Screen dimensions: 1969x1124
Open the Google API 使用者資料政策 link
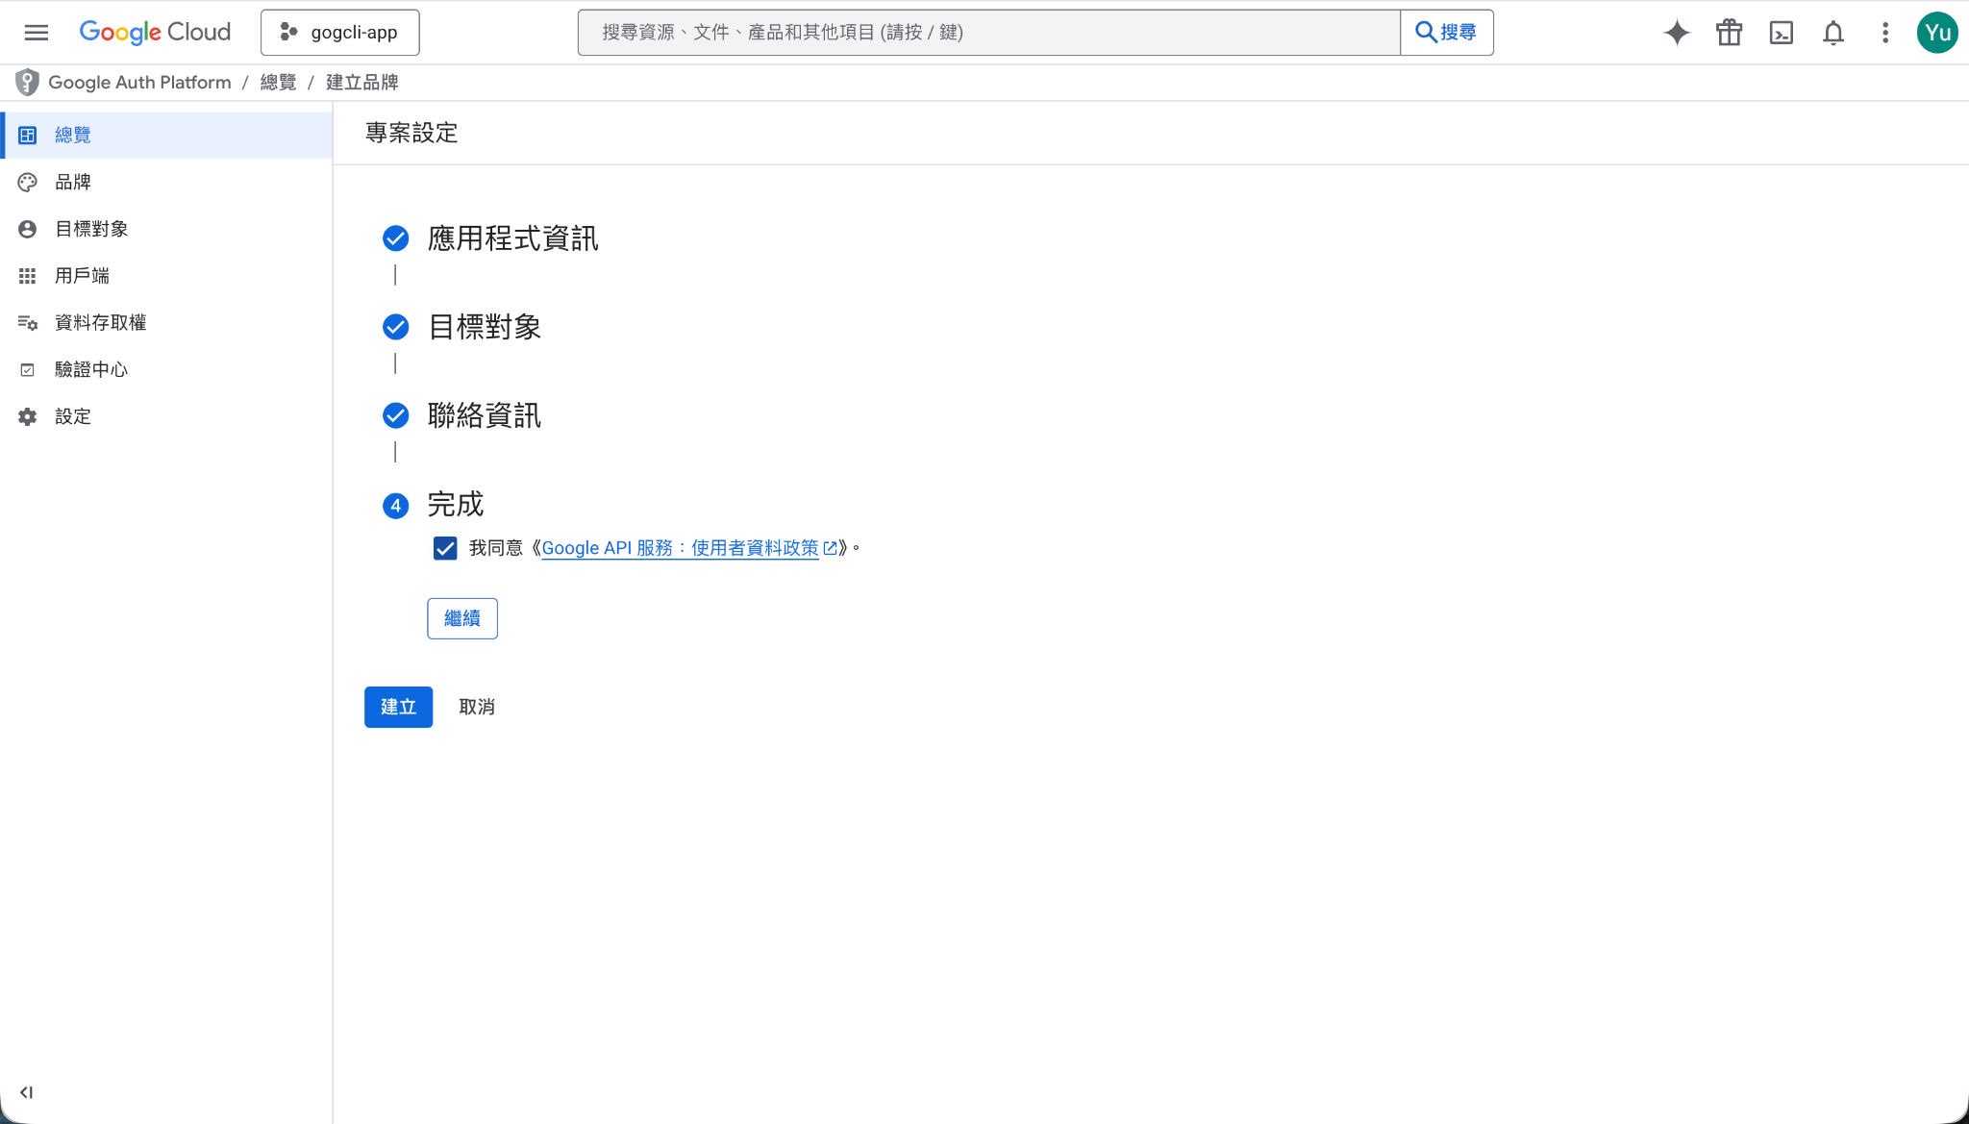click(x=680, y=548)
